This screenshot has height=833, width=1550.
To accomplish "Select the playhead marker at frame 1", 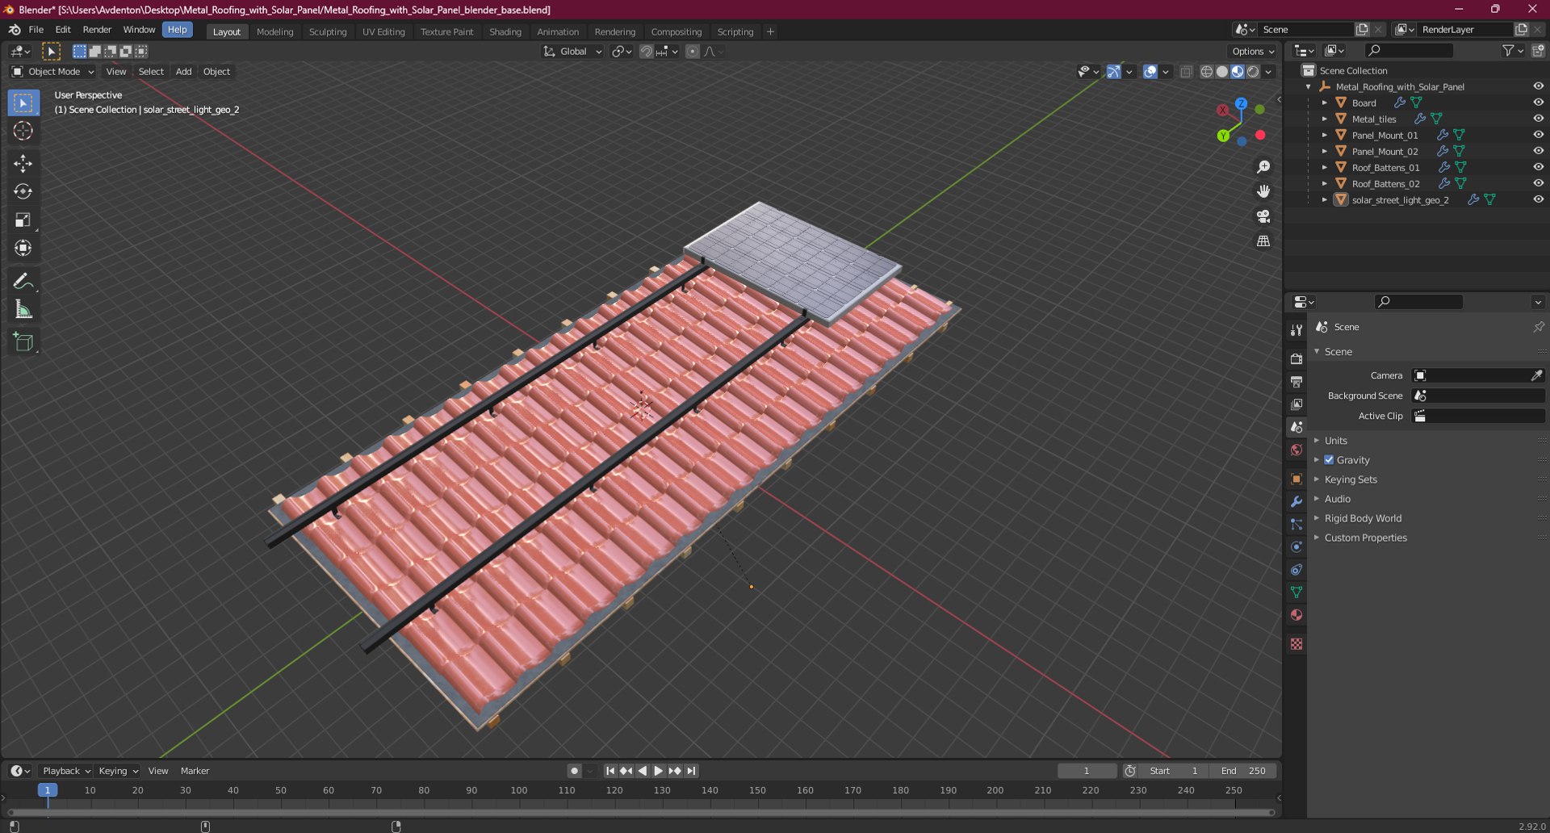I will click(48, 790).
